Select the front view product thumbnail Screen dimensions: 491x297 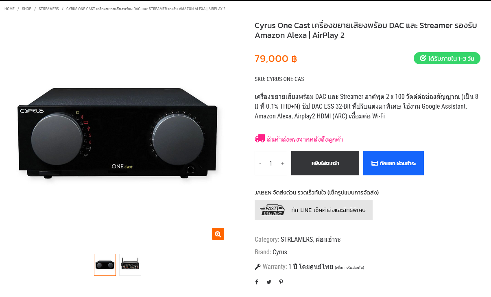[x=105, y=265]
